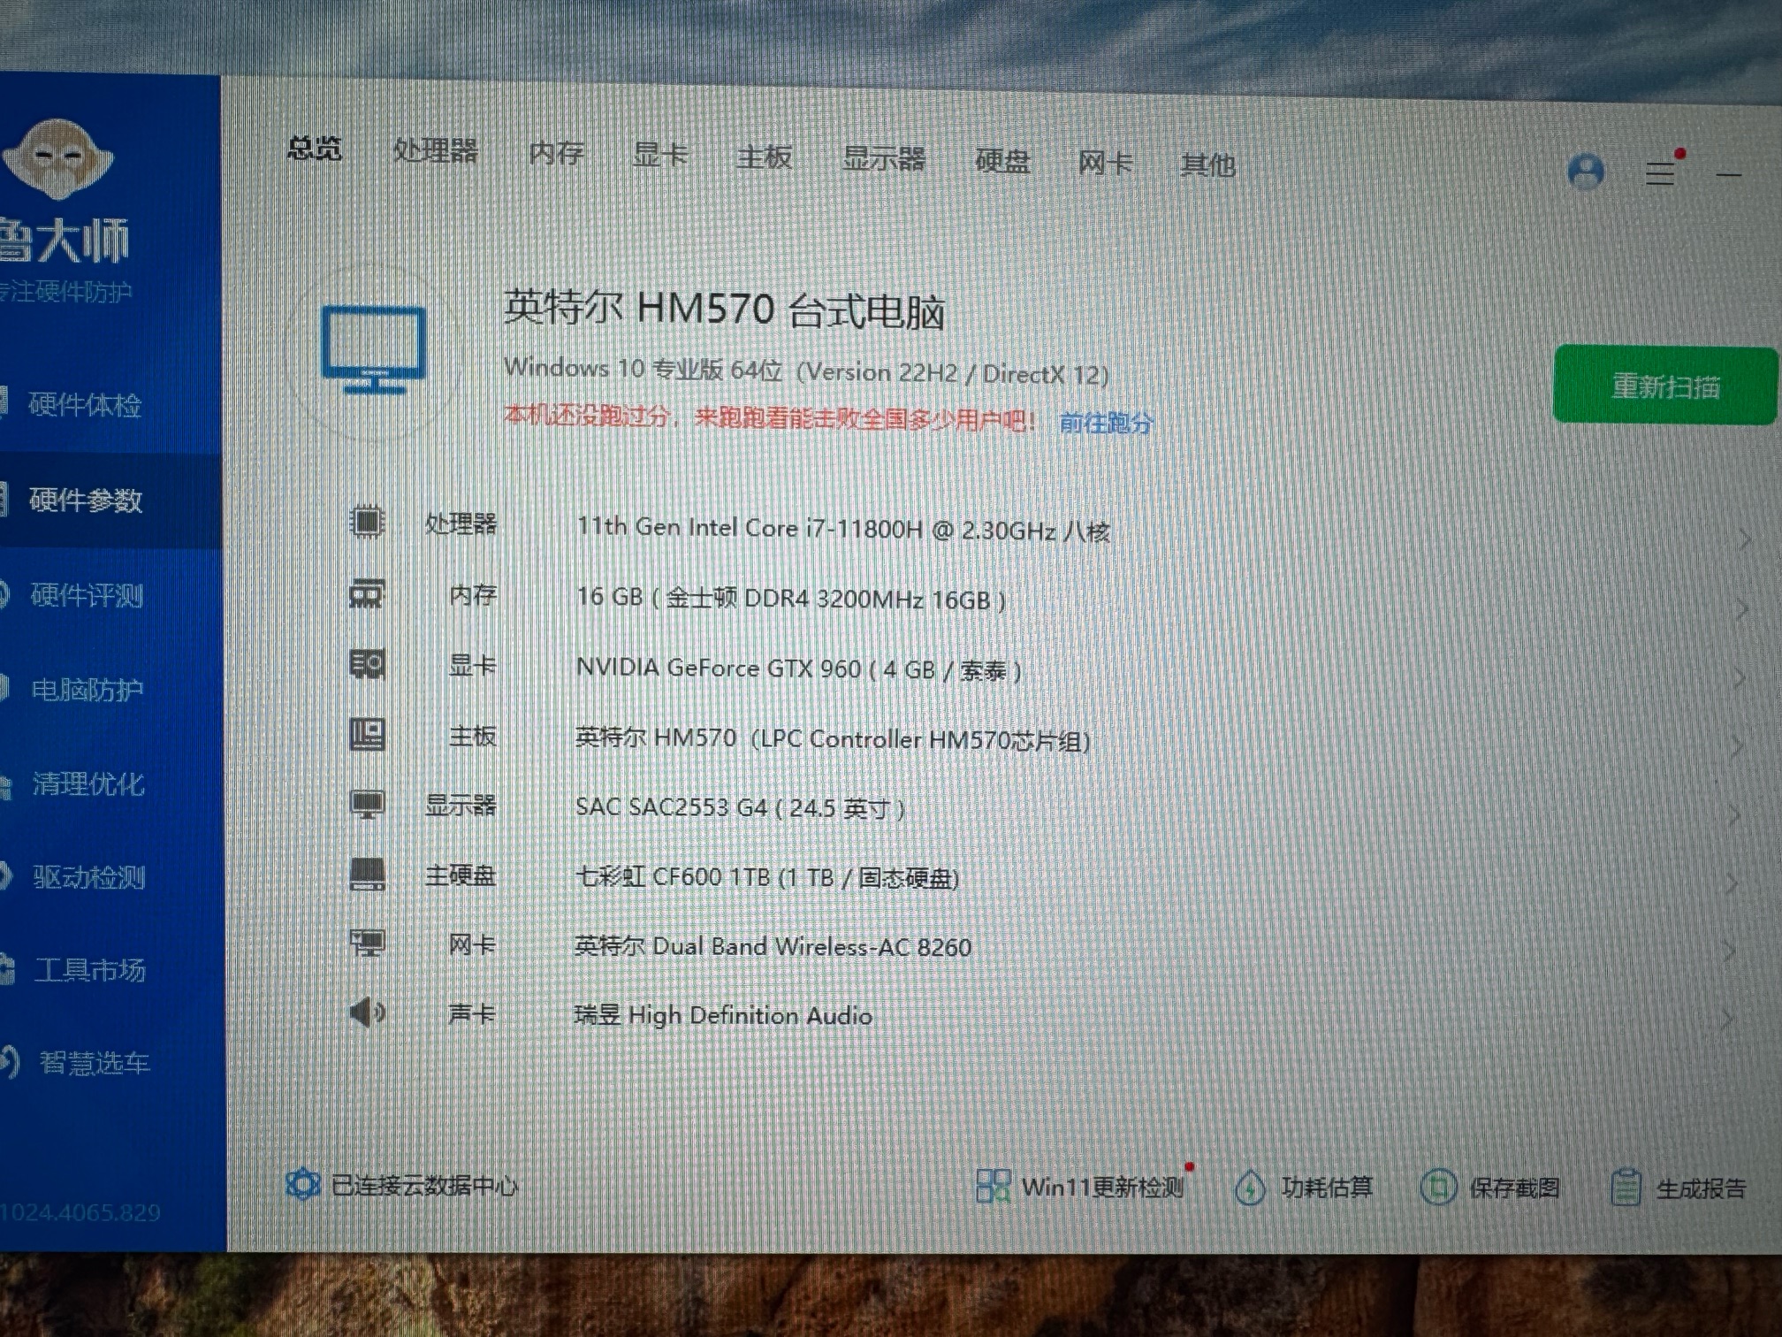The width and height of the screenshot is (1782, 1337).
Task: Click the 保存截图 screenshot icon
Action: pyautogui.click(x=1438, y=1187)
